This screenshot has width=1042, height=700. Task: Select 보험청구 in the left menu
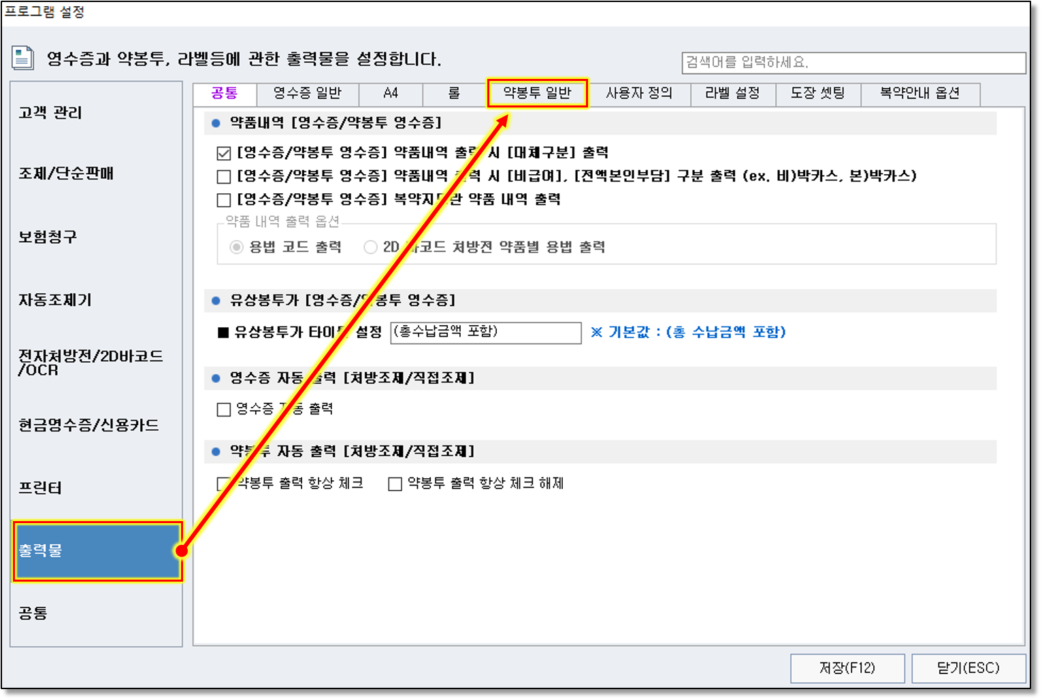(48, 237)
